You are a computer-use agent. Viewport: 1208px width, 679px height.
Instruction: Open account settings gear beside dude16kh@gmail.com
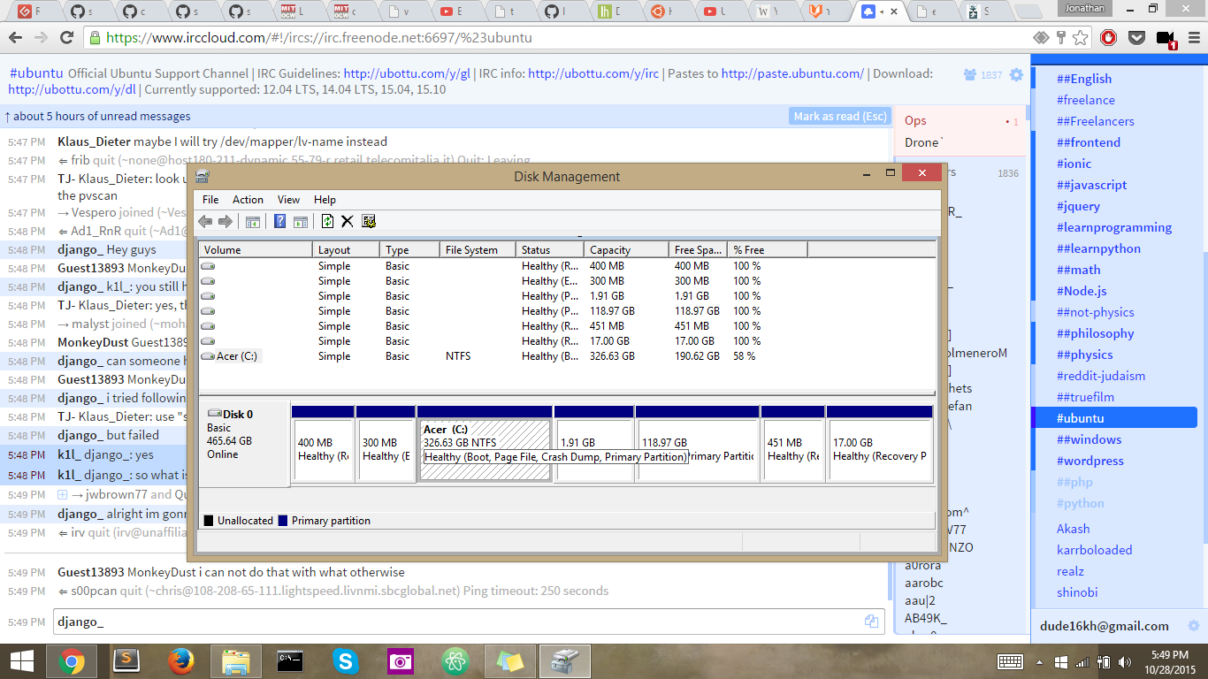[x=1192, y=626]
